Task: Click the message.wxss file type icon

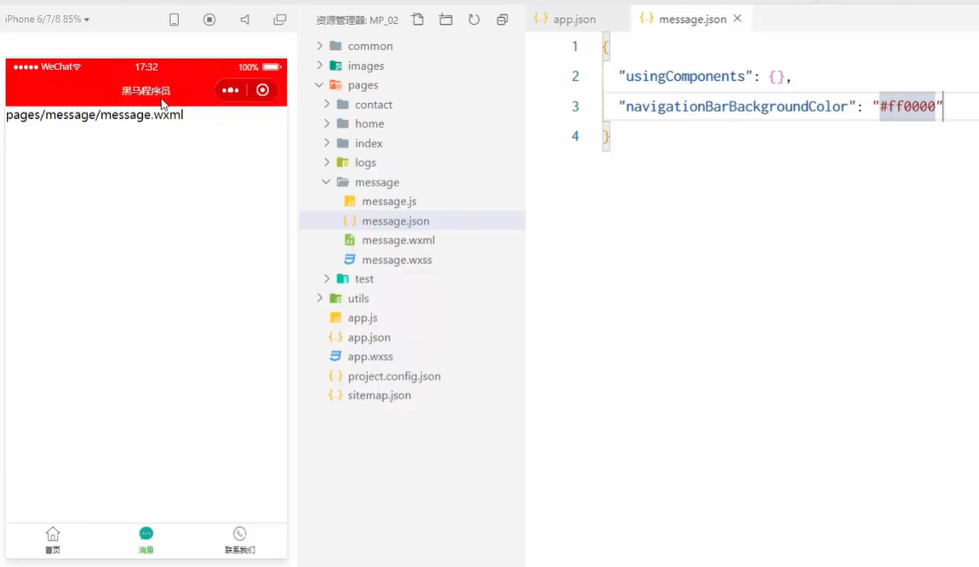Action: (x=350, y=259)
